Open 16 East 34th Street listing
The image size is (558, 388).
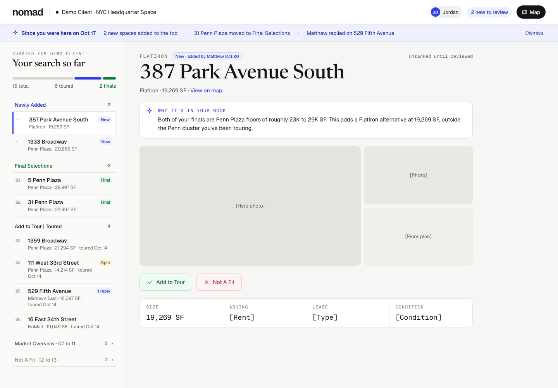click(64, 323)
